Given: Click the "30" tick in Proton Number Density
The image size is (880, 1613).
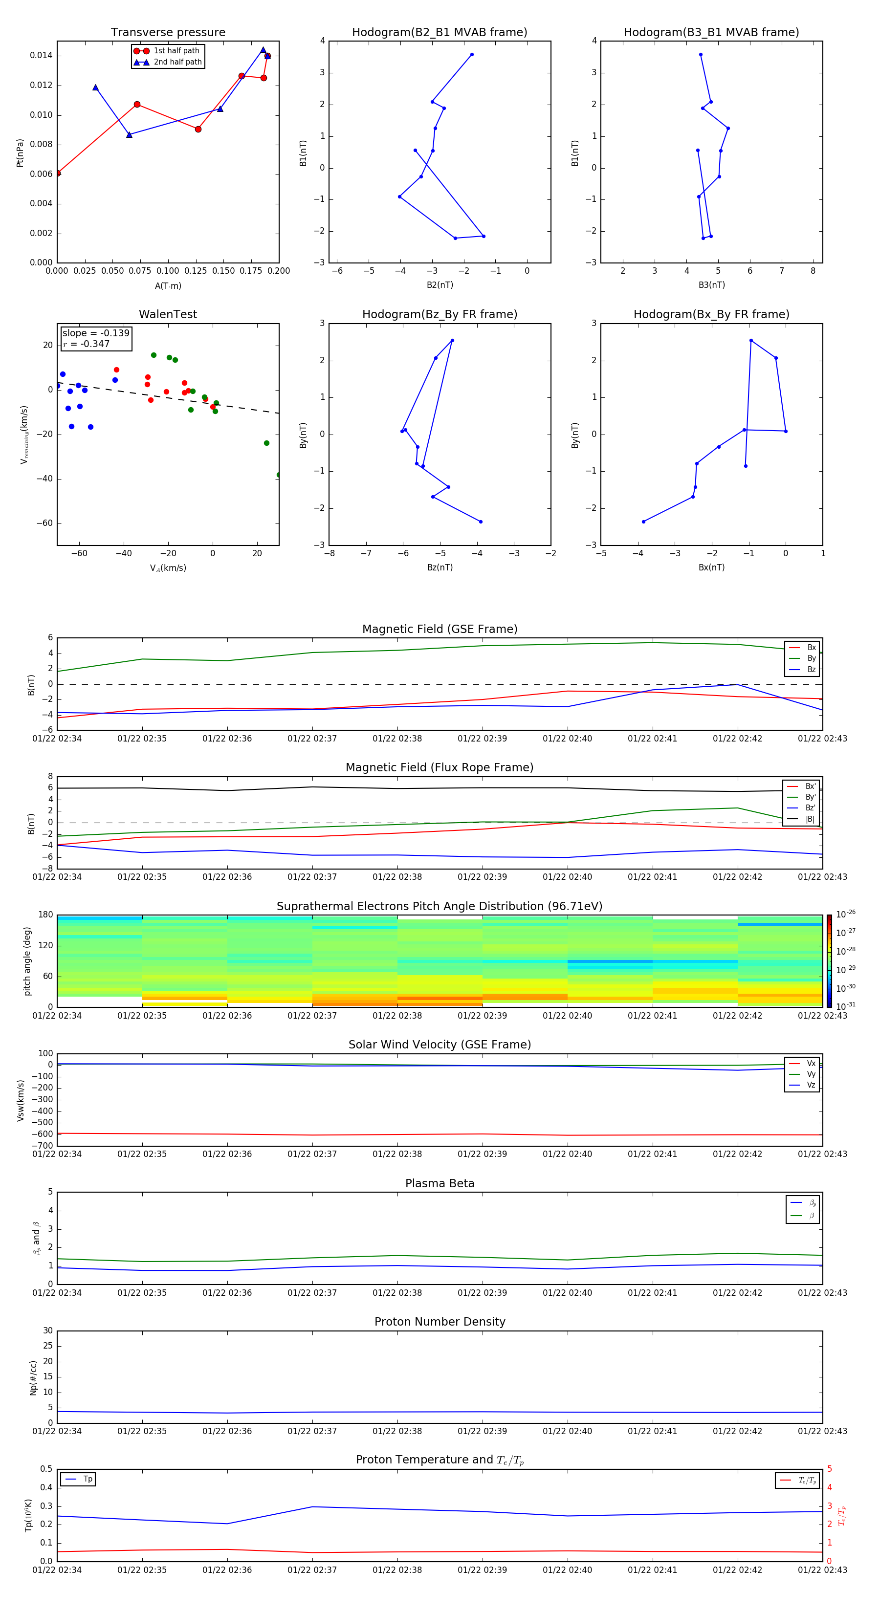Looking at the screenshot, I should pos(47,1330).
